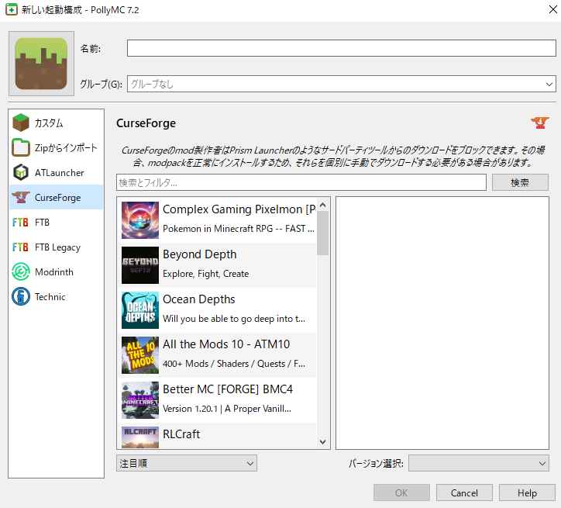This screenshot has width=561, height=508.
Task: Click the Ocean Depths pack thumbnail
Action: coord(140,310)
